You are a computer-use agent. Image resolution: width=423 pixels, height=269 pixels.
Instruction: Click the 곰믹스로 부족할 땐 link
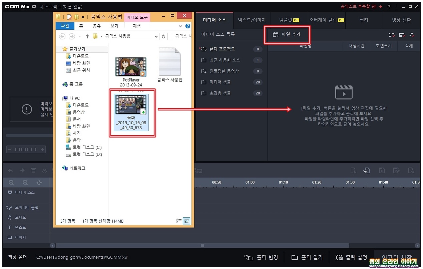click(361, 7)
